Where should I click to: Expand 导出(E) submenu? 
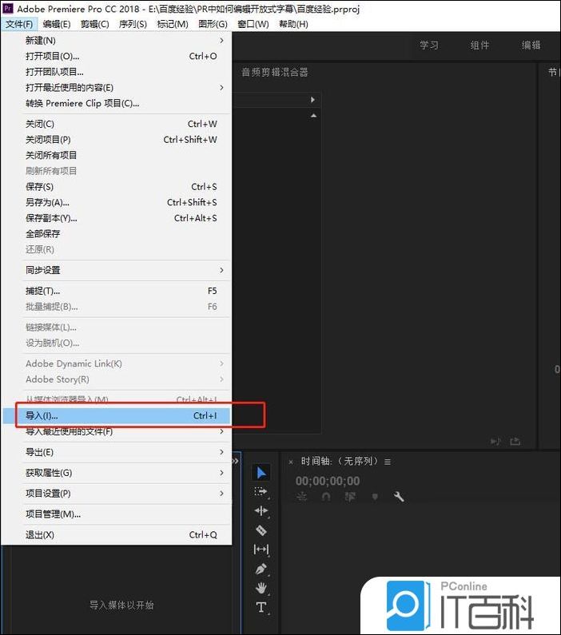[116, 452]
